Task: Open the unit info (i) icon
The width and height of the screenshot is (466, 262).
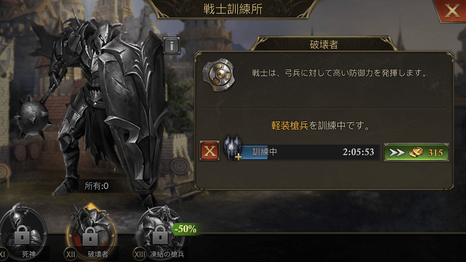Action: click(171, 46)
